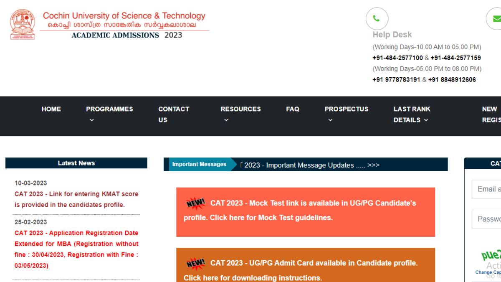The height and width of the screenshot is (282, 501).
Task: Expand the LAST RANK DETAILS chevron
Action: pos(426,120)
